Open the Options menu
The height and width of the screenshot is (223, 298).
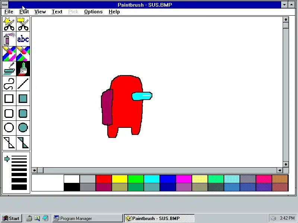pyautogui.click(x=93, y=12)
